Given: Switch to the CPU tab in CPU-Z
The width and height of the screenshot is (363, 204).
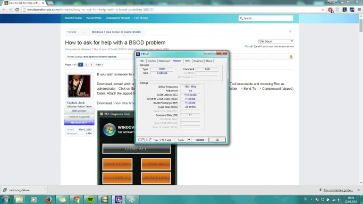Looking at the screenshot, I should click(142, 61).
